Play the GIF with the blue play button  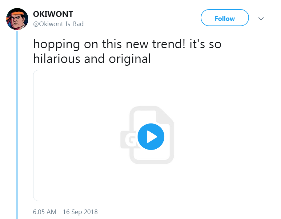(151, 137)
